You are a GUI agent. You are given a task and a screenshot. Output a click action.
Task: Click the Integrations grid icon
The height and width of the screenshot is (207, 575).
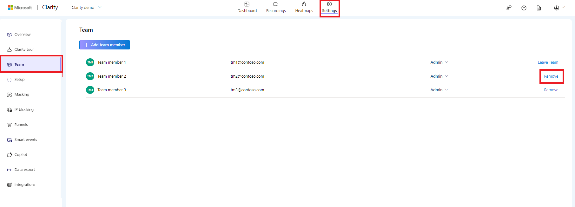tap(10, 185)
